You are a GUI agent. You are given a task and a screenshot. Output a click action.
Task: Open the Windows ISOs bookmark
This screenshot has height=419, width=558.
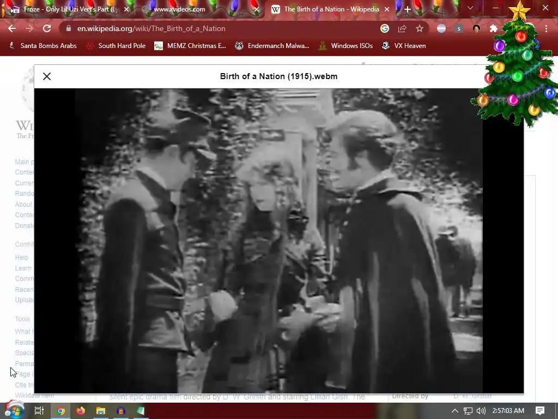(345, 46)
